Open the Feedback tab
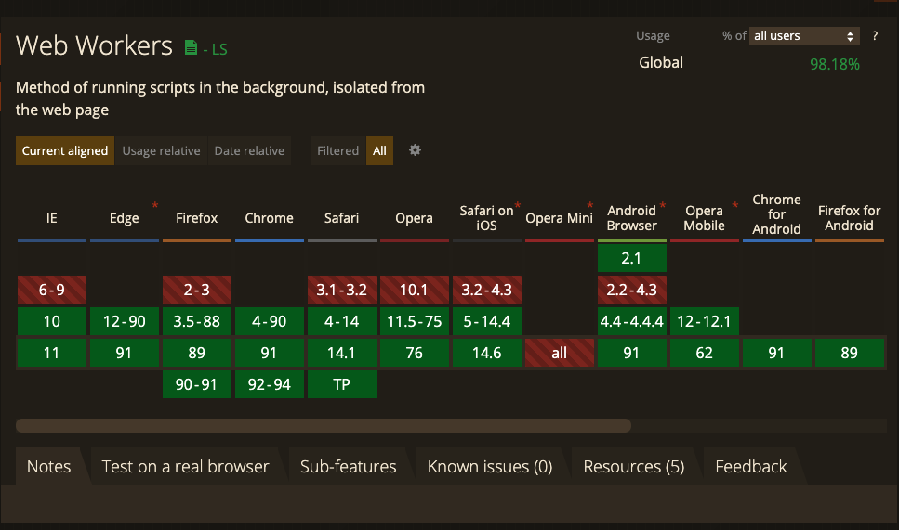This screenshot has height=530, width=899. (750, 467)
